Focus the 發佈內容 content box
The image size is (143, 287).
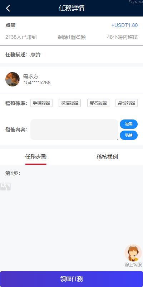(74, 130)
